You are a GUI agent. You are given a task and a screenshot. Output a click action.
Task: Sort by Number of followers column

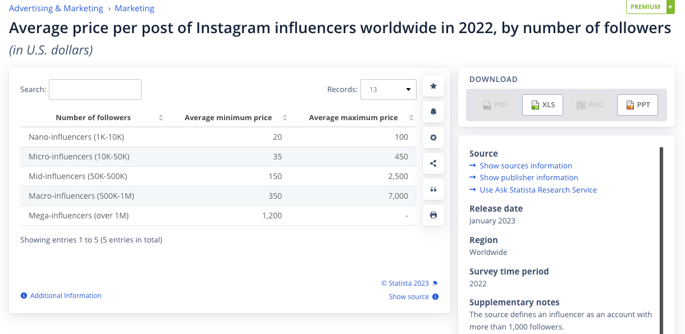tap(161, 118)
